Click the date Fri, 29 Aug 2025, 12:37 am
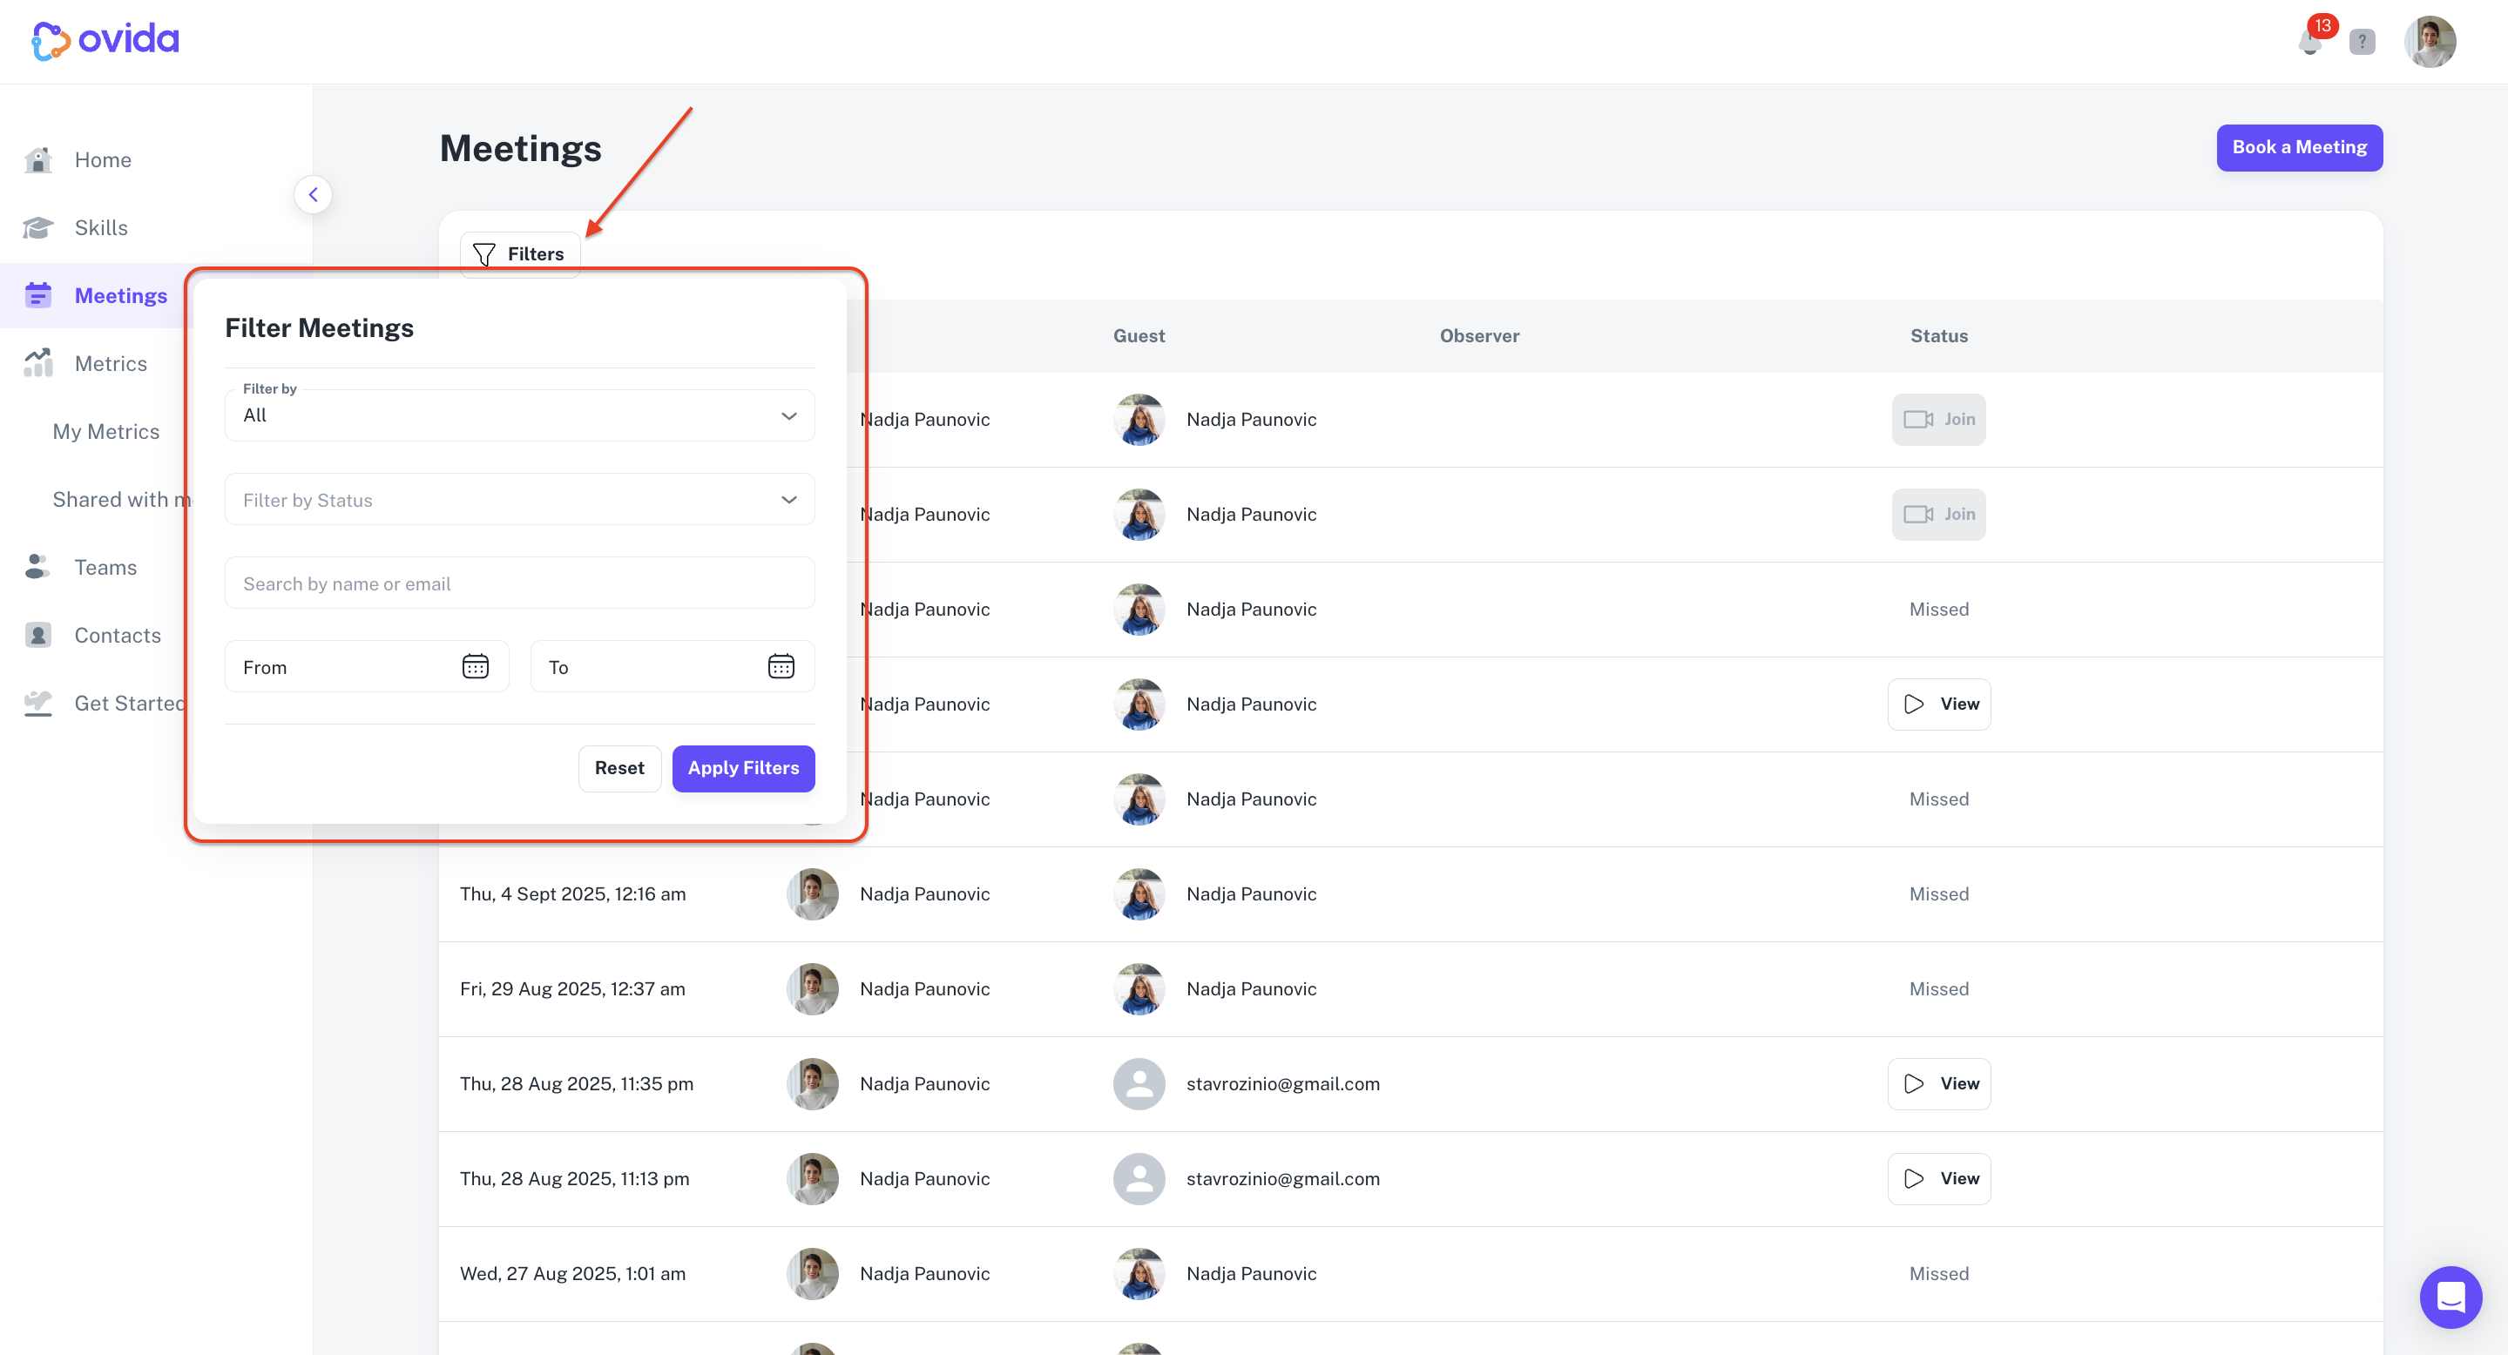This screenshot has width=2508, height=1355. [572, 989]
